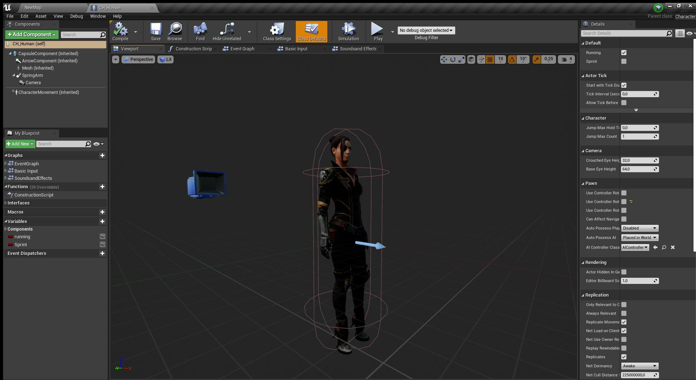Compile the CH_Human blueprint
The width and height of the screenshot is (696, 380).
pyautogui.click(x=120, y=32)
